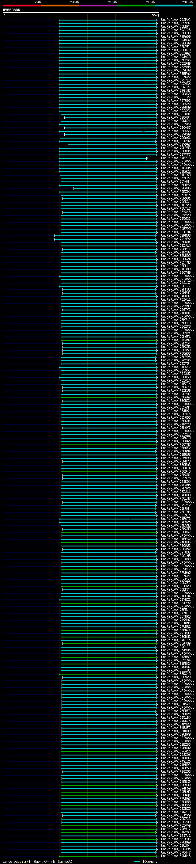Pick the UniRef100_B9GIM7 row label
196x864 pixels.
pos(176,90)
